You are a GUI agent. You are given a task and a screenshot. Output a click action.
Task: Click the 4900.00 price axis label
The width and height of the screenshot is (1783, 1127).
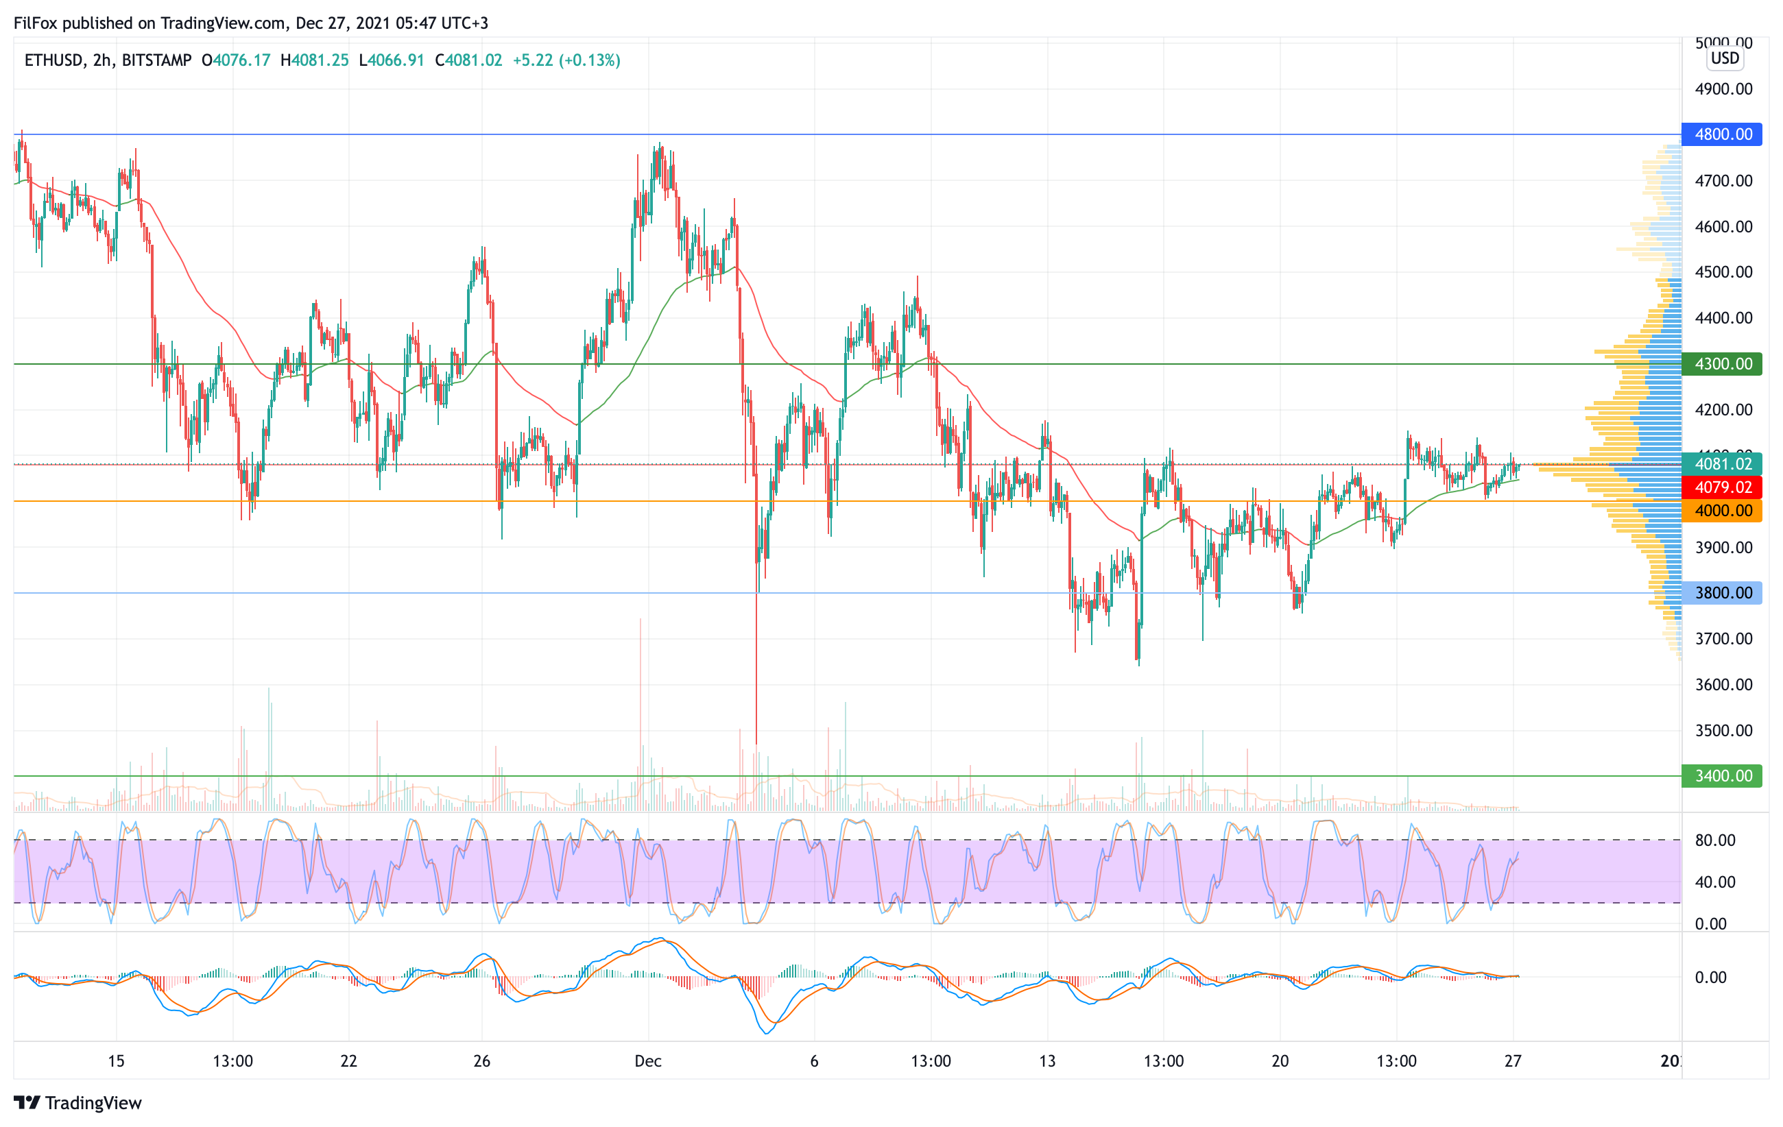pos(1724,89)
